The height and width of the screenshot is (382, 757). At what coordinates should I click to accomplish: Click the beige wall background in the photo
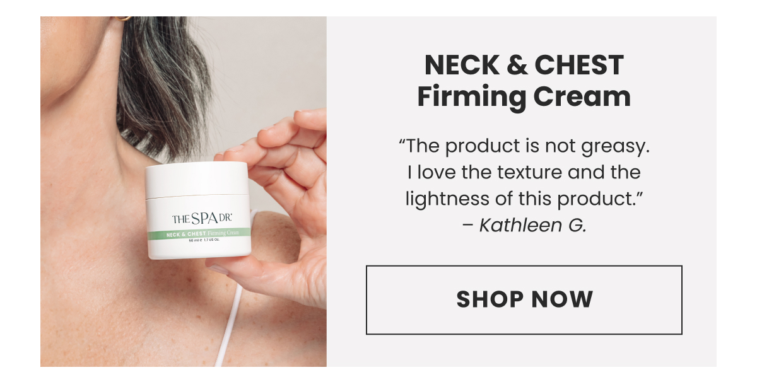coord(265,57)
